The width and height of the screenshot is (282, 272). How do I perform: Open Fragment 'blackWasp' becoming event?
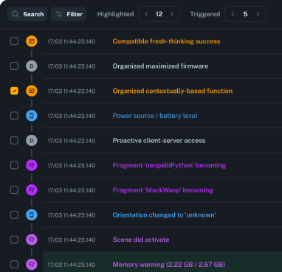point(163,190)
